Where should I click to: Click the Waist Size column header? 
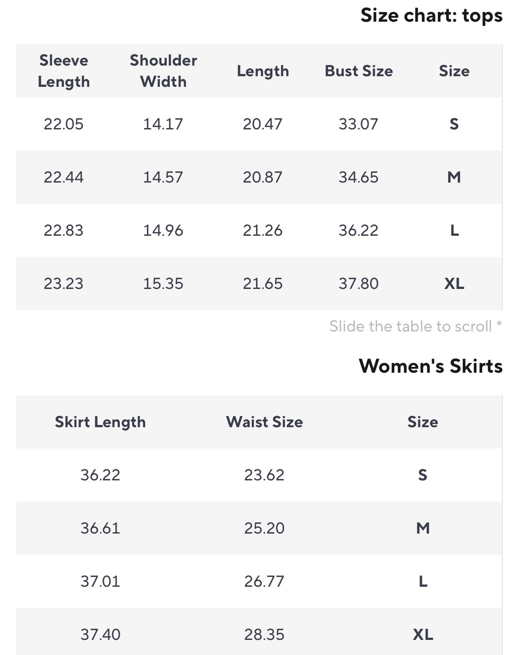click(264, 422)
